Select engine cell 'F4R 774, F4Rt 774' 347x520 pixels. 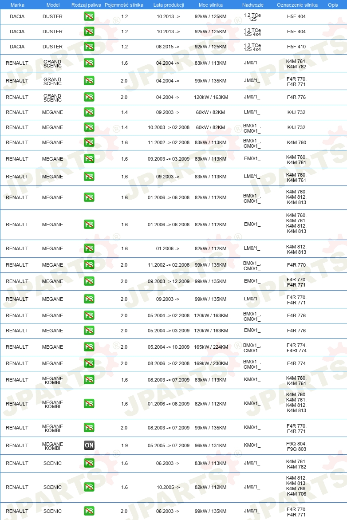(x=296, y=348)
